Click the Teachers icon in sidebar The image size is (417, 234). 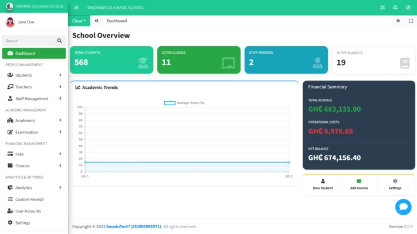coord(10,87)
